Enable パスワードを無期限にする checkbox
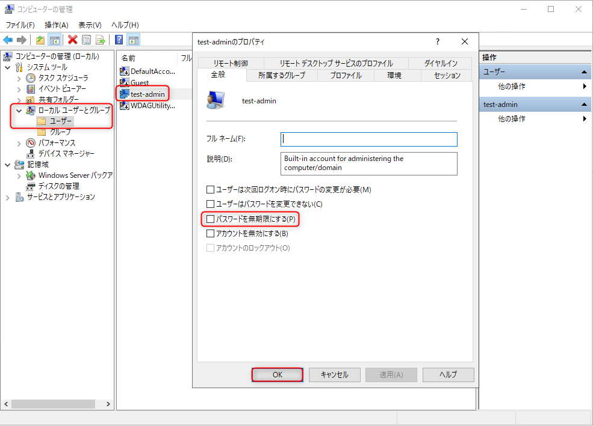 pos(210,219)
